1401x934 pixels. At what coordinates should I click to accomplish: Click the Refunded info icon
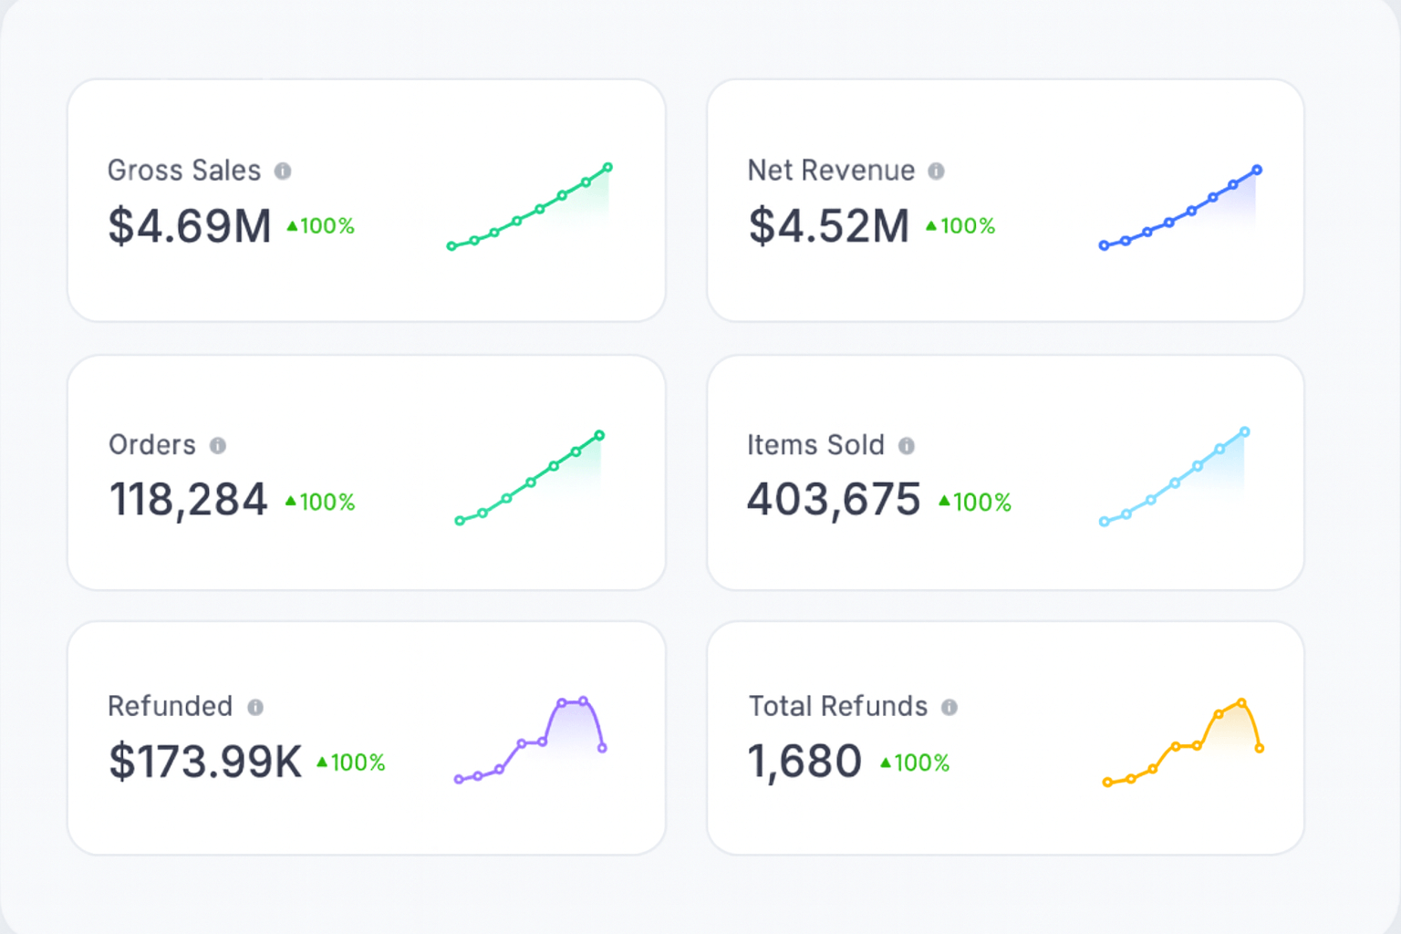click(255, 707)
